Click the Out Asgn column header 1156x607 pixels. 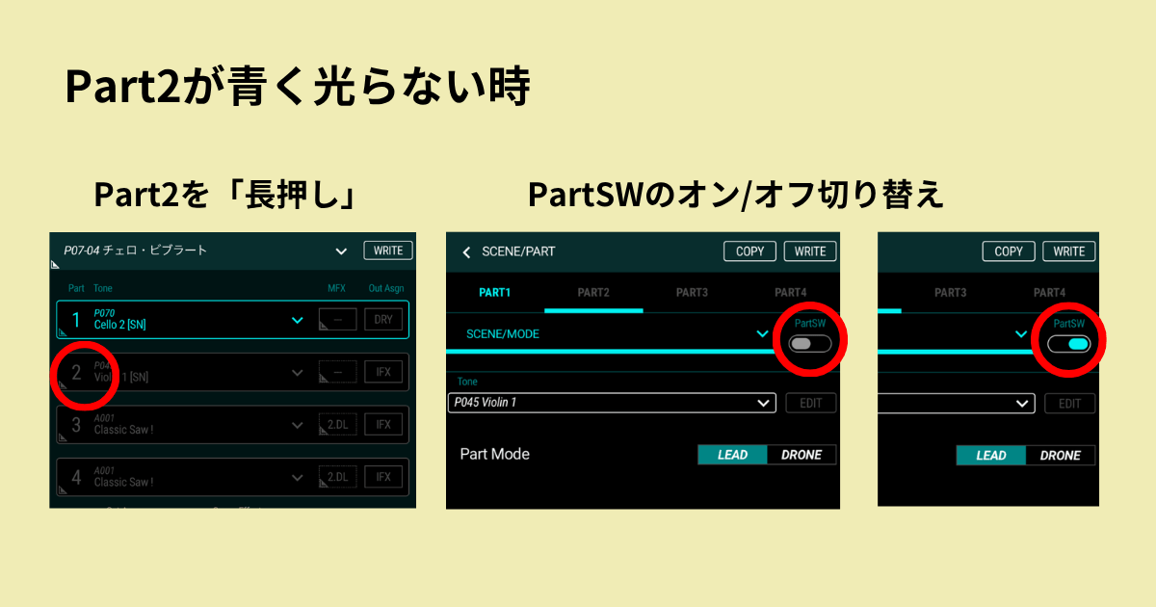384,288
